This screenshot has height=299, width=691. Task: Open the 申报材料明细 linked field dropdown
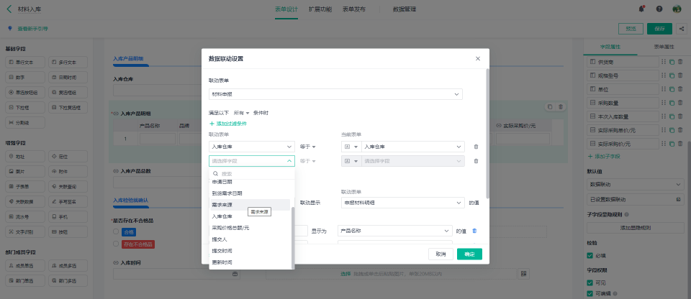tap(403, 203)
